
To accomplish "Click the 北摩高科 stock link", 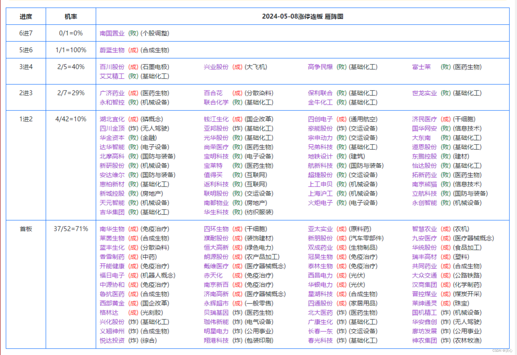I will [x=112, y=156].
